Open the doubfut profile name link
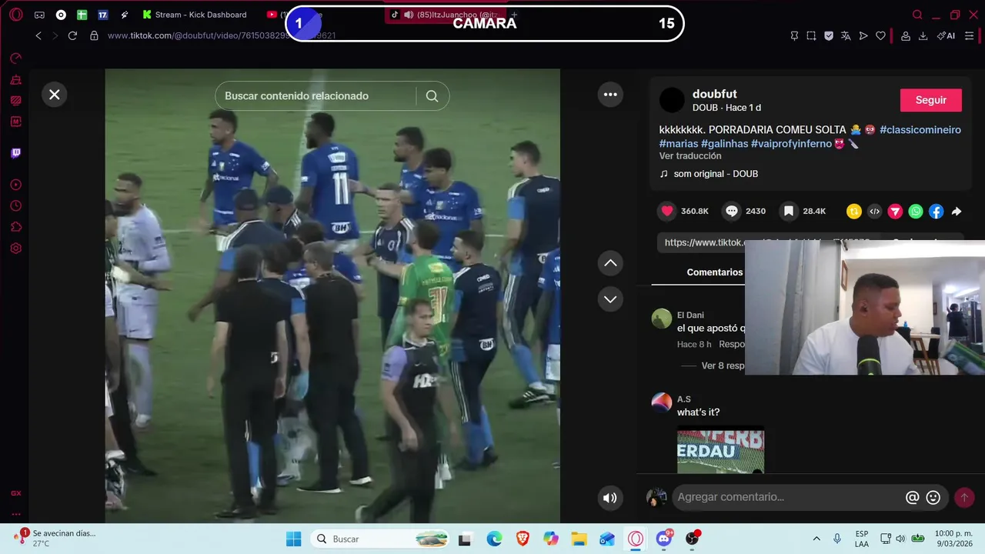Image resolution: width=985 pixels, height=554 pixels. 714,94
